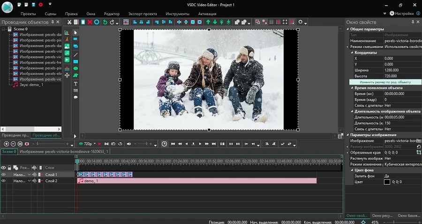Image resolution: width=422 pixels, height=224 pixels.
Task: Click the red preview play button
Action: [99, 144]
